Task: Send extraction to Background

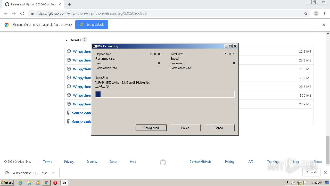Action: pos(151,128)
